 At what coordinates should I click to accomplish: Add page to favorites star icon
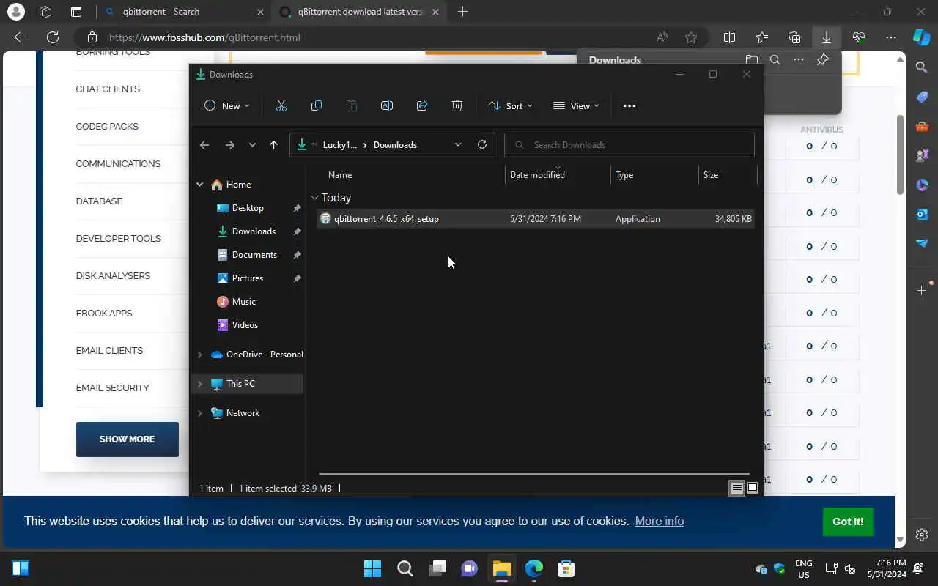pyautogui.click(x=691, y=37)
